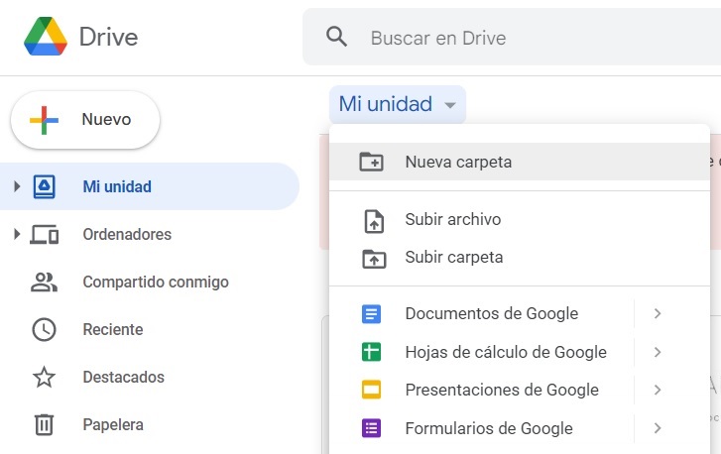Click the Compartido conmigo people icon
721x454 pixels.
[44, 283]
